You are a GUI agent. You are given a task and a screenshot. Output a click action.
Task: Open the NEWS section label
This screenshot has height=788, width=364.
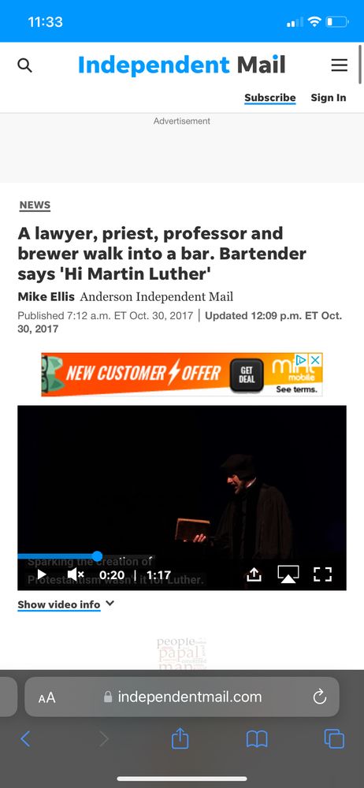point(35,205)
